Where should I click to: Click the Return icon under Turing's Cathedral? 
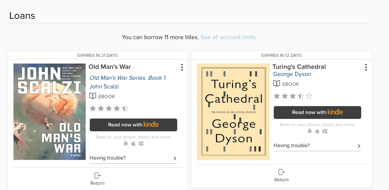coord(281,172)
